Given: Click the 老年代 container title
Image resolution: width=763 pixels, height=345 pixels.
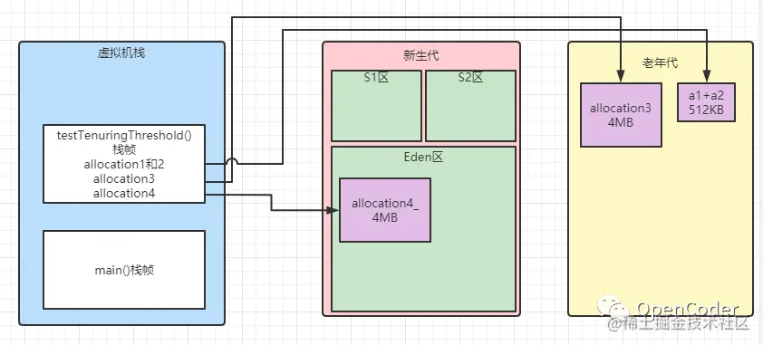Looking at the screenshot, I should (660, 63).
